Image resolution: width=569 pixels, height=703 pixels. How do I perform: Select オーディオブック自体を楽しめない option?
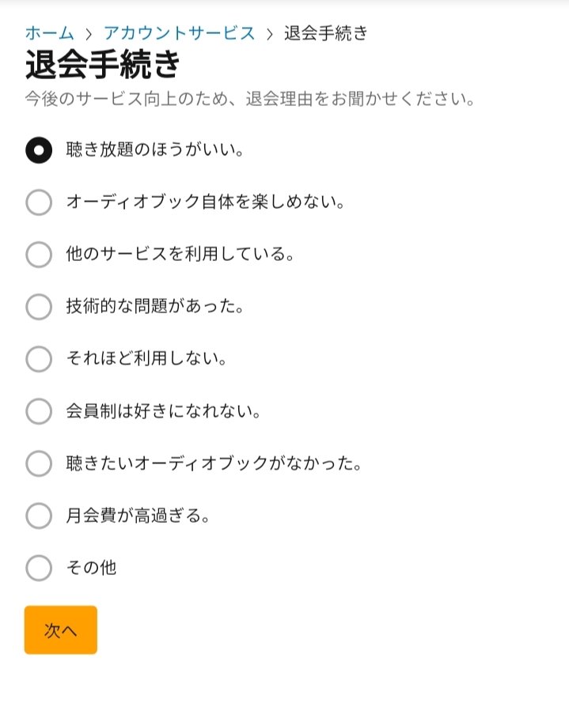[39, 202]
